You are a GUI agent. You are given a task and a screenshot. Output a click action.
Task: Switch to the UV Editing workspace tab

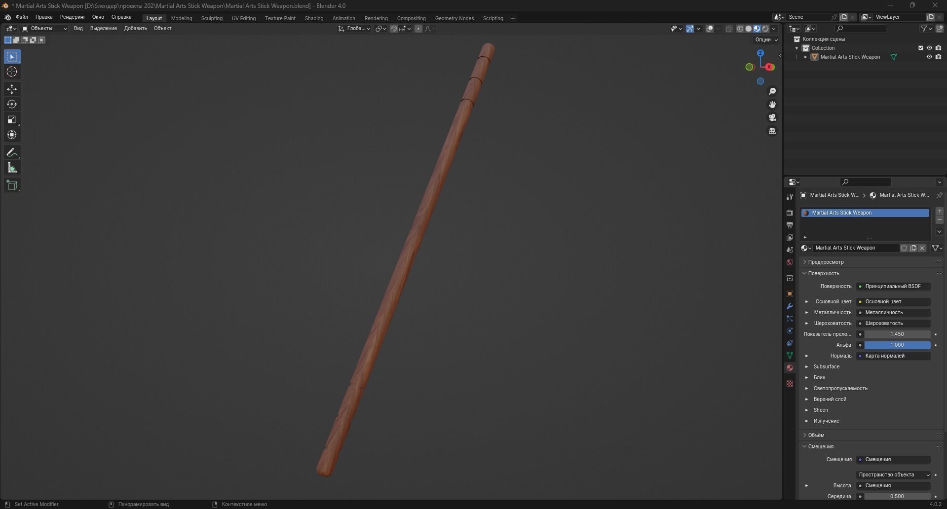click(244, 18)
